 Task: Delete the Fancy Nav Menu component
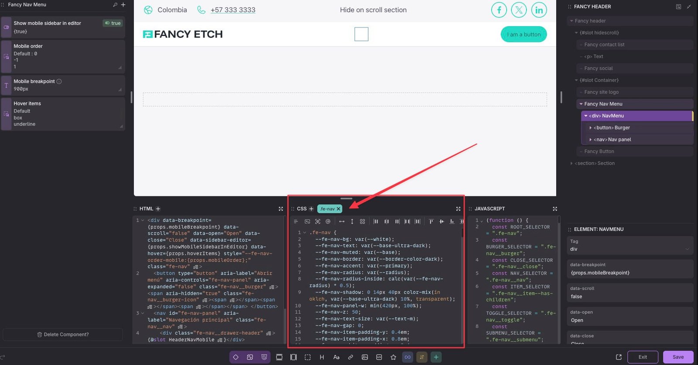(x=63, y=335)
